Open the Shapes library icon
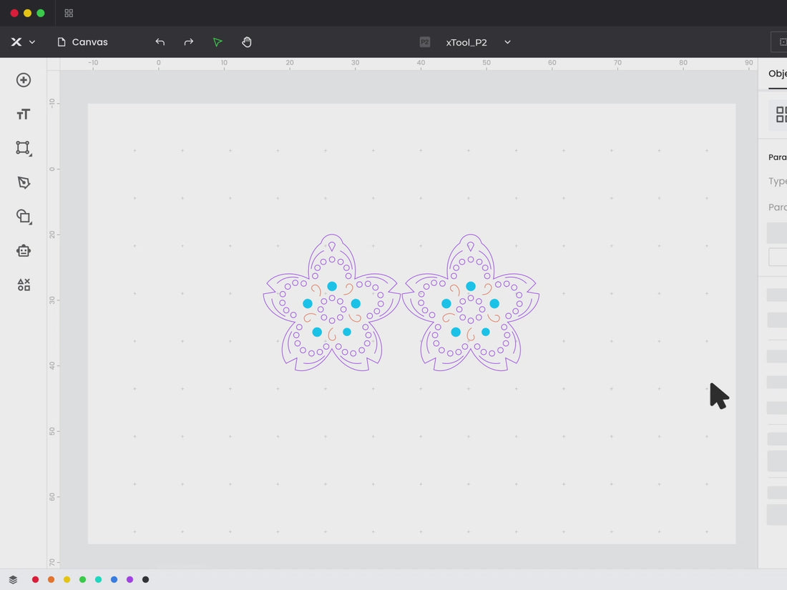 click(x=24, y=285)
